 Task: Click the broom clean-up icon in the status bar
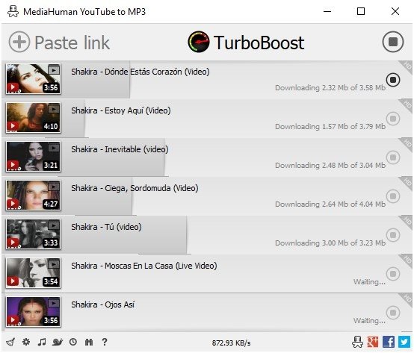(x=10, y=343)
